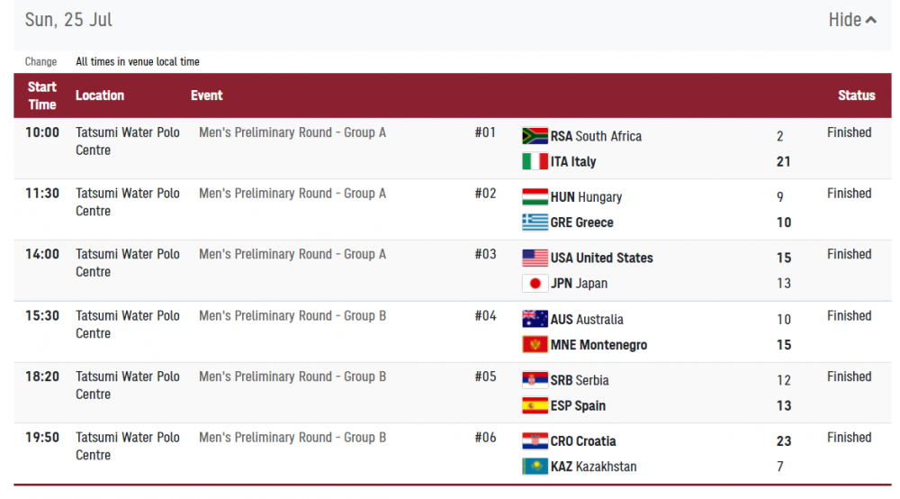Click the Montenegro flag icon
The width and height of the screenshot is (900, 499).
pos(535,345)
